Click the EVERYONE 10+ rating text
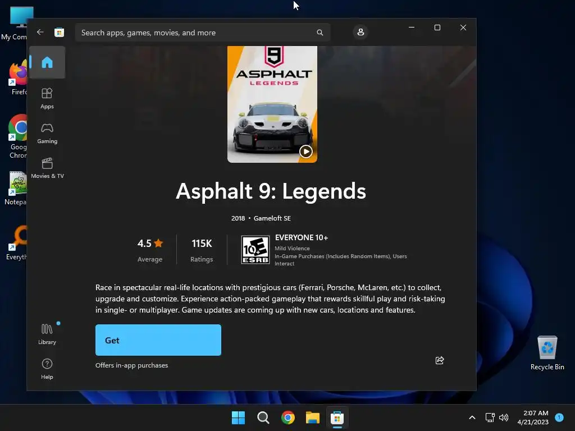575x431 pixels. click(302, 237)
